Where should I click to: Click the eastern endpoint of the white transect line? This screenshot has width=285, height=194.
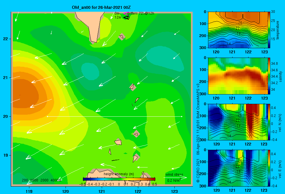(x=182, y=116)
